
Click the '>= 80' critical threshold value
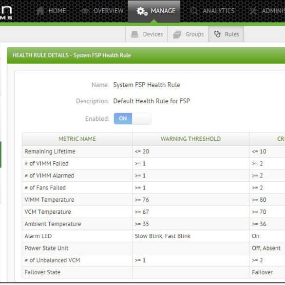click(259, 200)
